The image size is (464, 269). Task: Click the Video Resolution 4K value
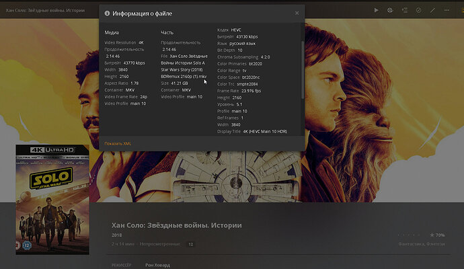click(x=141, y=42)
